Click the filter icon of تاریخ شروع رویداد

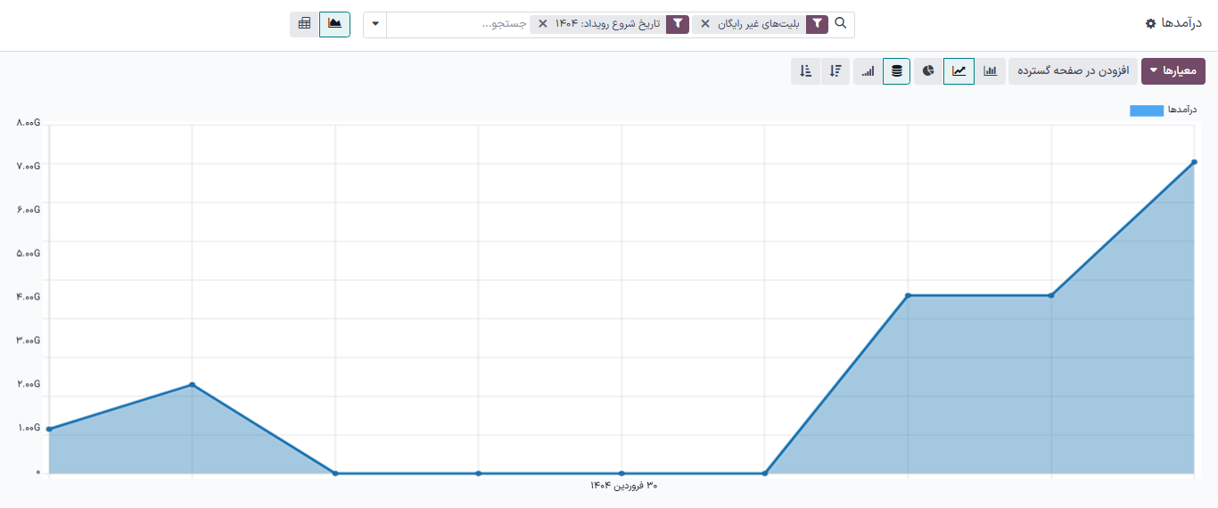pos(678,24)
